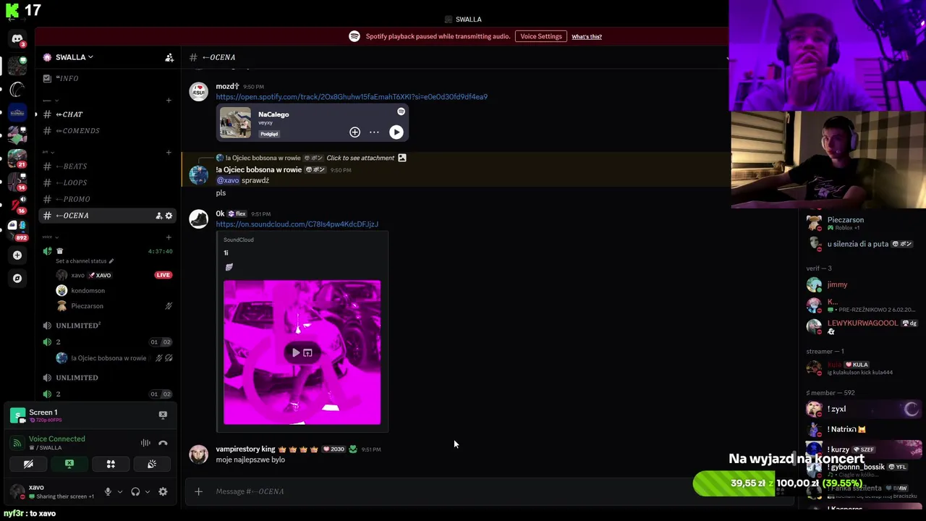Open the three-dot menu on the Spotify embed

(x=374, y=132)
